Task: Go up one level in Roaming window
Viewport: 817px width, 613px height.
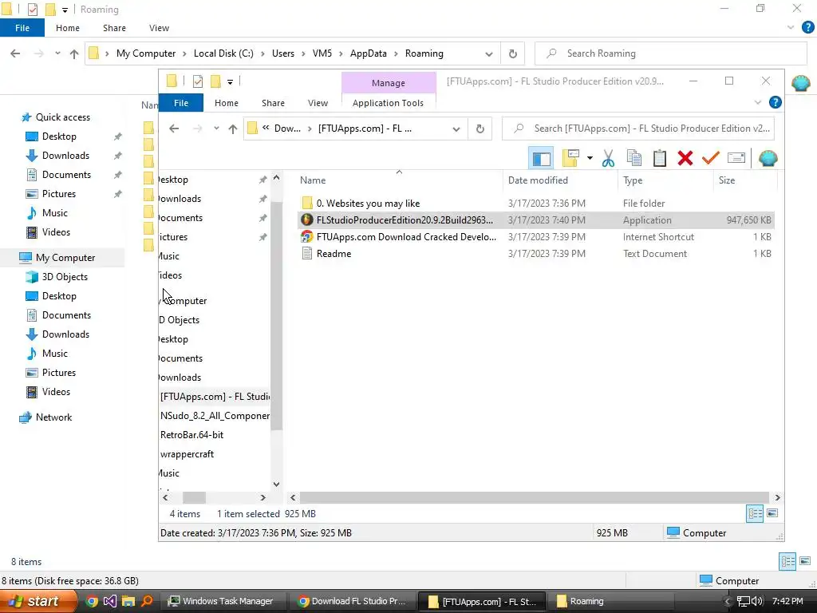Action: [x=74, y=53]
